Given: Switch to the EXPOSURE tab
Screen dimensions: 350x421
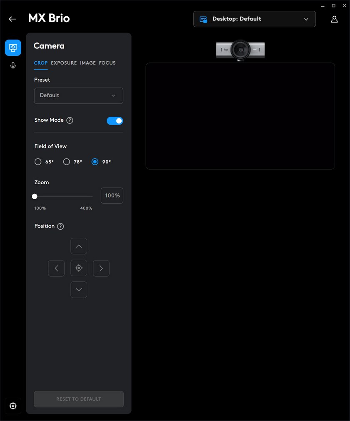Looking at the screenshot, I should pyautogui.click(x=64, y=63).
